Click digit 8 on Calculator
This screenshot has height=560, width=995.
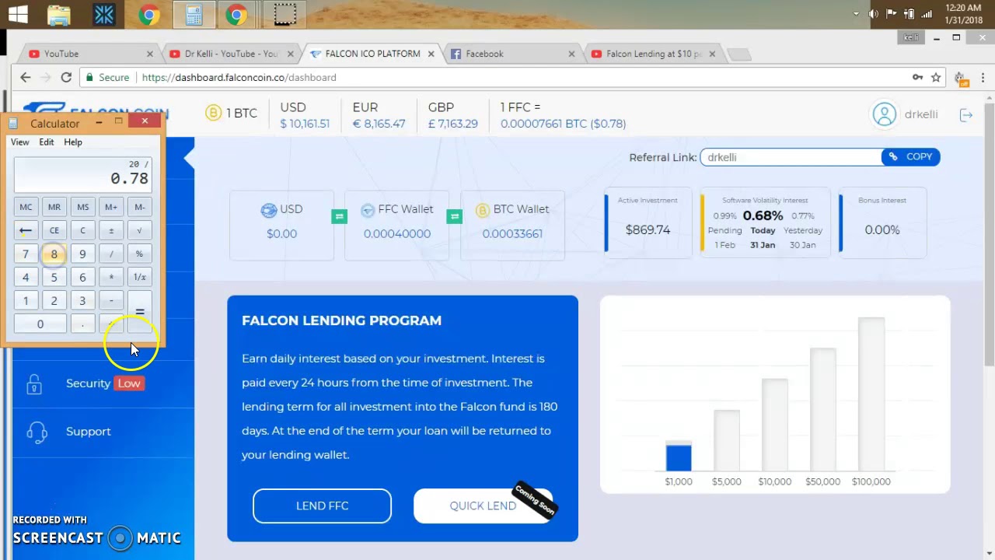click(54, 254)
